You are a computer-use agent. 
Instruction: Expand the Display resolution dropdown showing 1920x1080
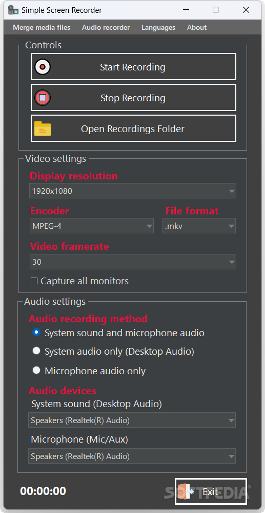click(133, 191)
